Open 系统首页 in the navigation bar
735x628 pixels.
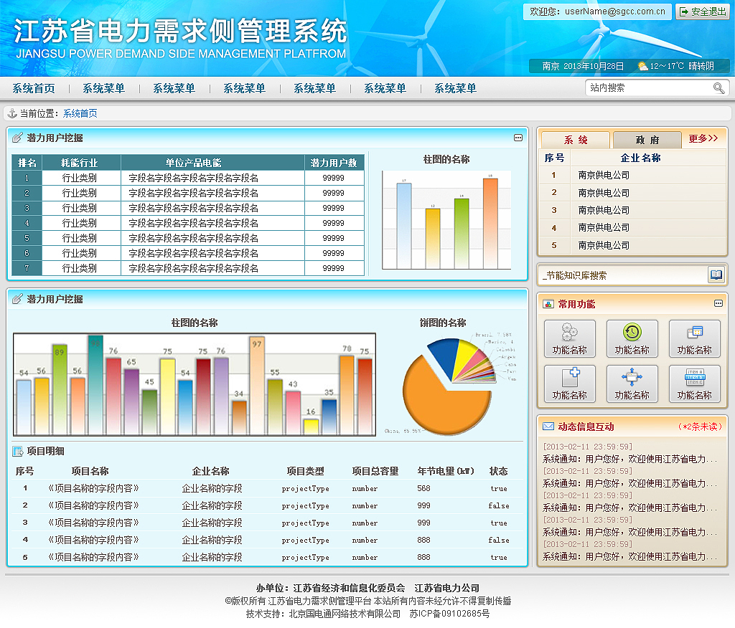click(x=32, y=88)
